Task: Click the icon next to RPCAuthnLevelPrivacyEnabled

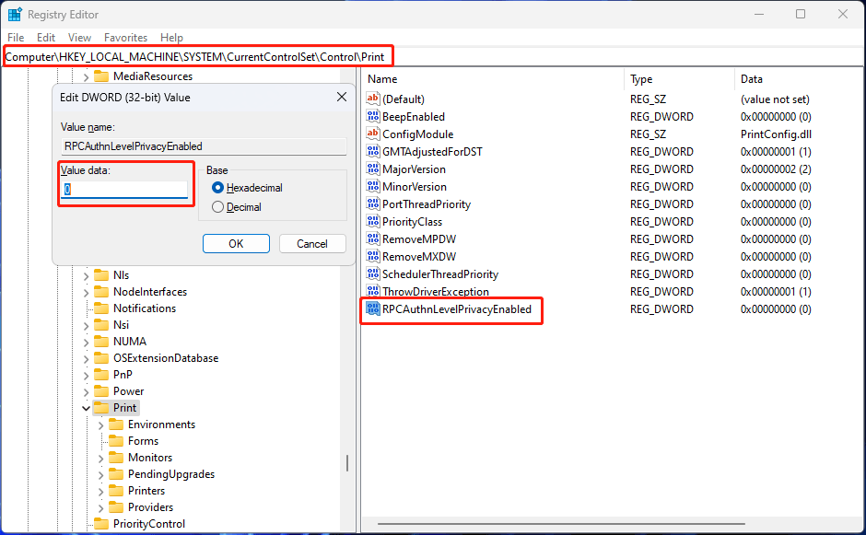Action: tap(372, 310)
